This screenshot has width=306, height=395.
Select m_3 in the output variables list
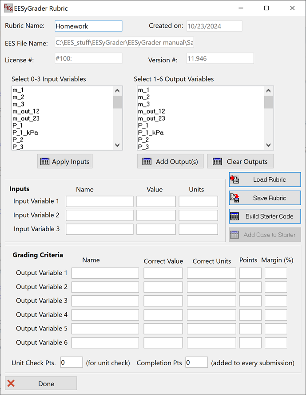coord(143,104)
